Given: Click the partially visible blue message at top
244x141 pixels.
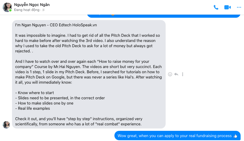Looking at the screenshot, I should coord(164,16).
